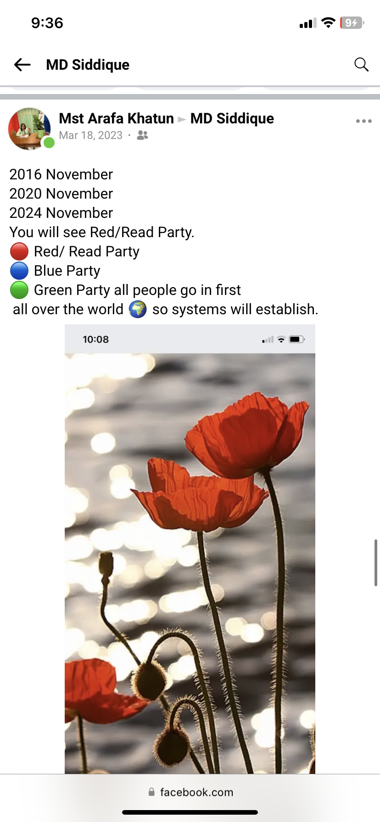Tap the Mar 18, 2023 timestamp
This screenshot has width=380, height=822.
[x=91, y=135]
